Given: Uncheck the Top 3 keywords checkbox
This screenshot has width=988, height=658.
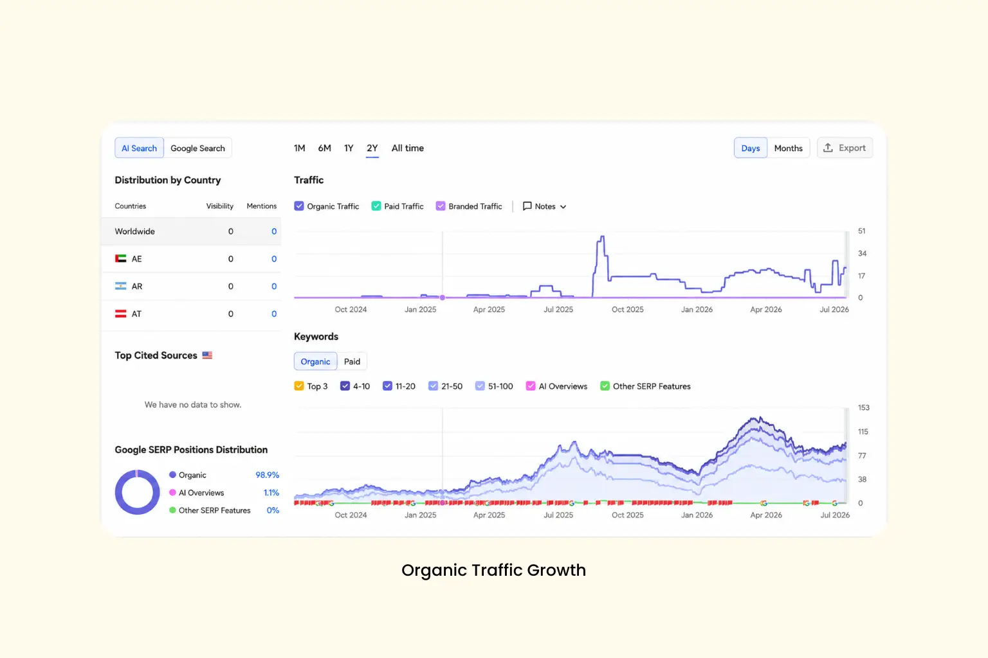Looking at the screenshot, I should (299, 386).
